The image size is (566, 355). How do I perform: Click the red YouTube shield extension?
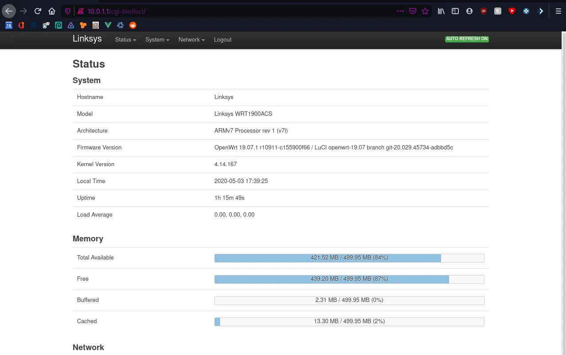(512, 11)
